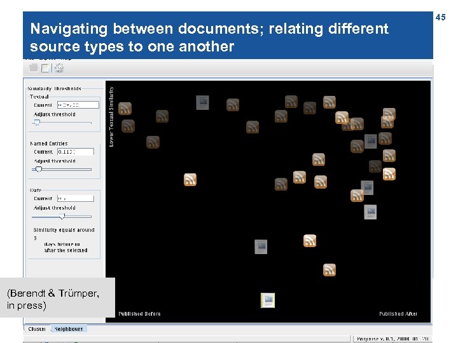Click the first gray toolbar icon
This screenshot has width=458, height=343.
click(34, 68)
